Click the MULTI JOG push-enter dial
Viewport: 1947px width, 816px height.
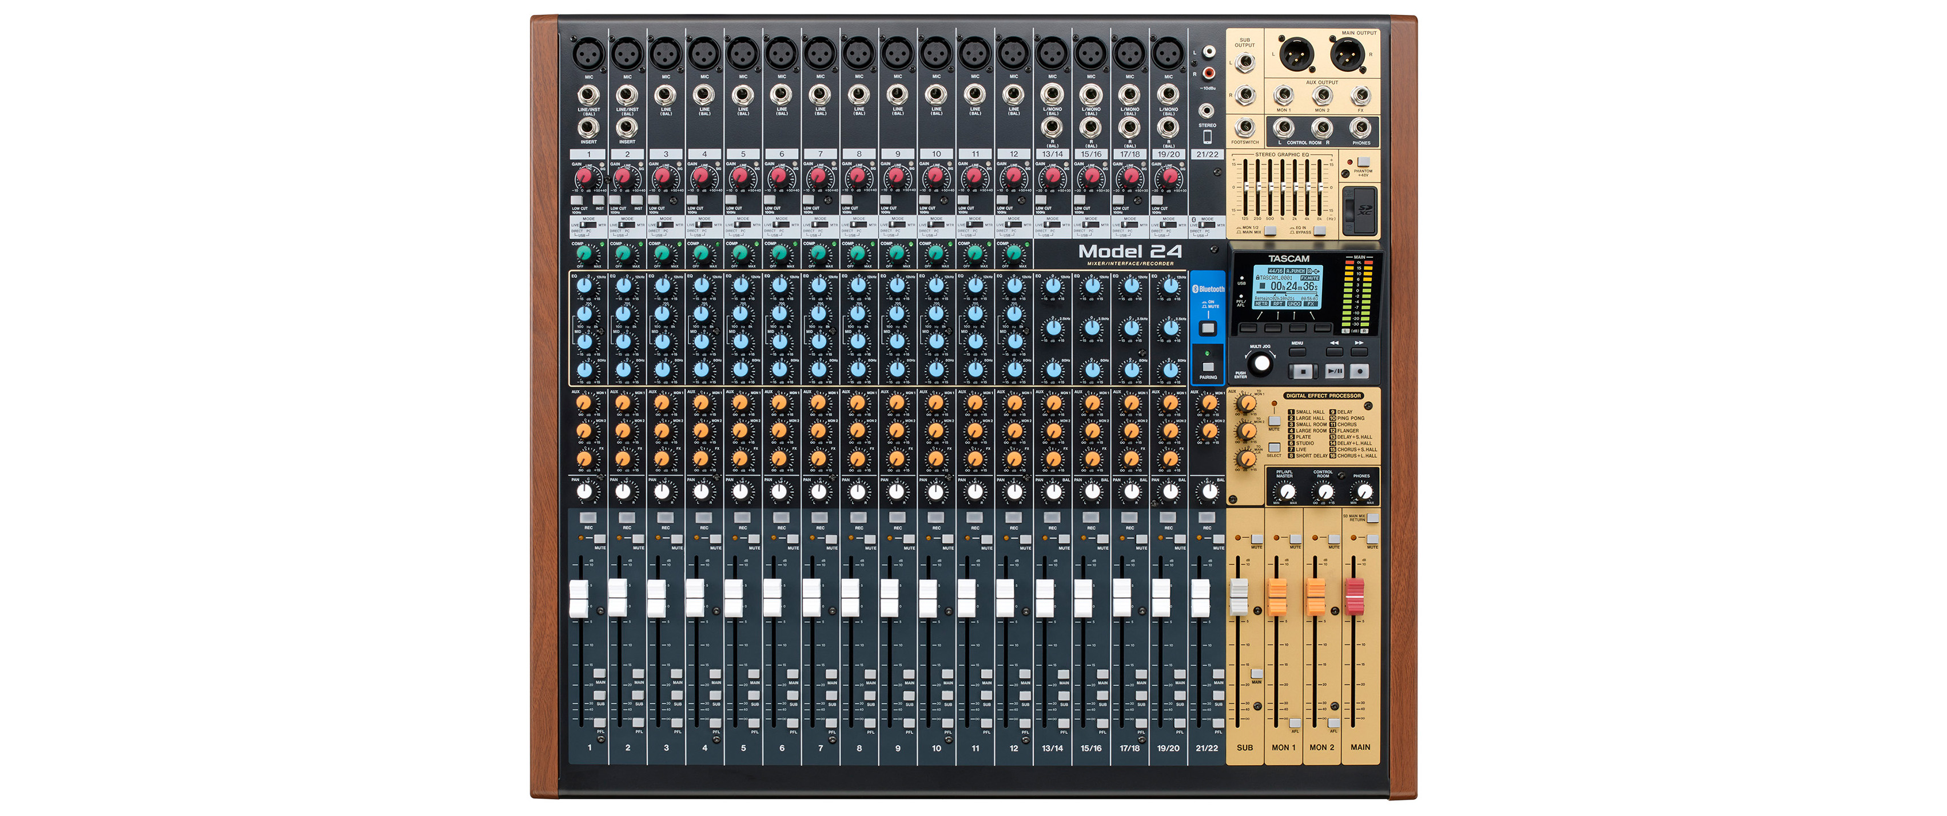(x=1261, y=363)
